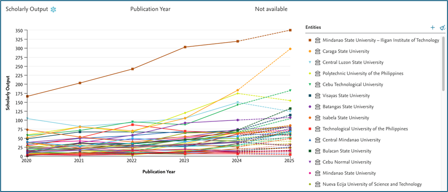Click green triangle marker for Cebu Technological University
The width and height of the screenshot is (448, 192).
click(x=310, y=85)
